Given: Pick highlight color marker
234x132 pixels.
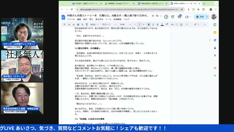Looking at the screenshot, I should (167, 25).
